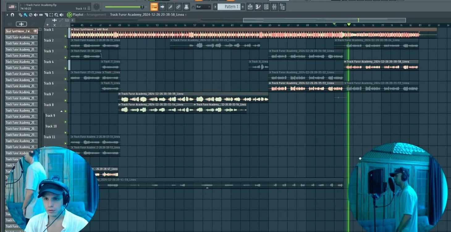Mute Track 5 using its green dot
The image size is (451, 232).
[x=65, y=79]
